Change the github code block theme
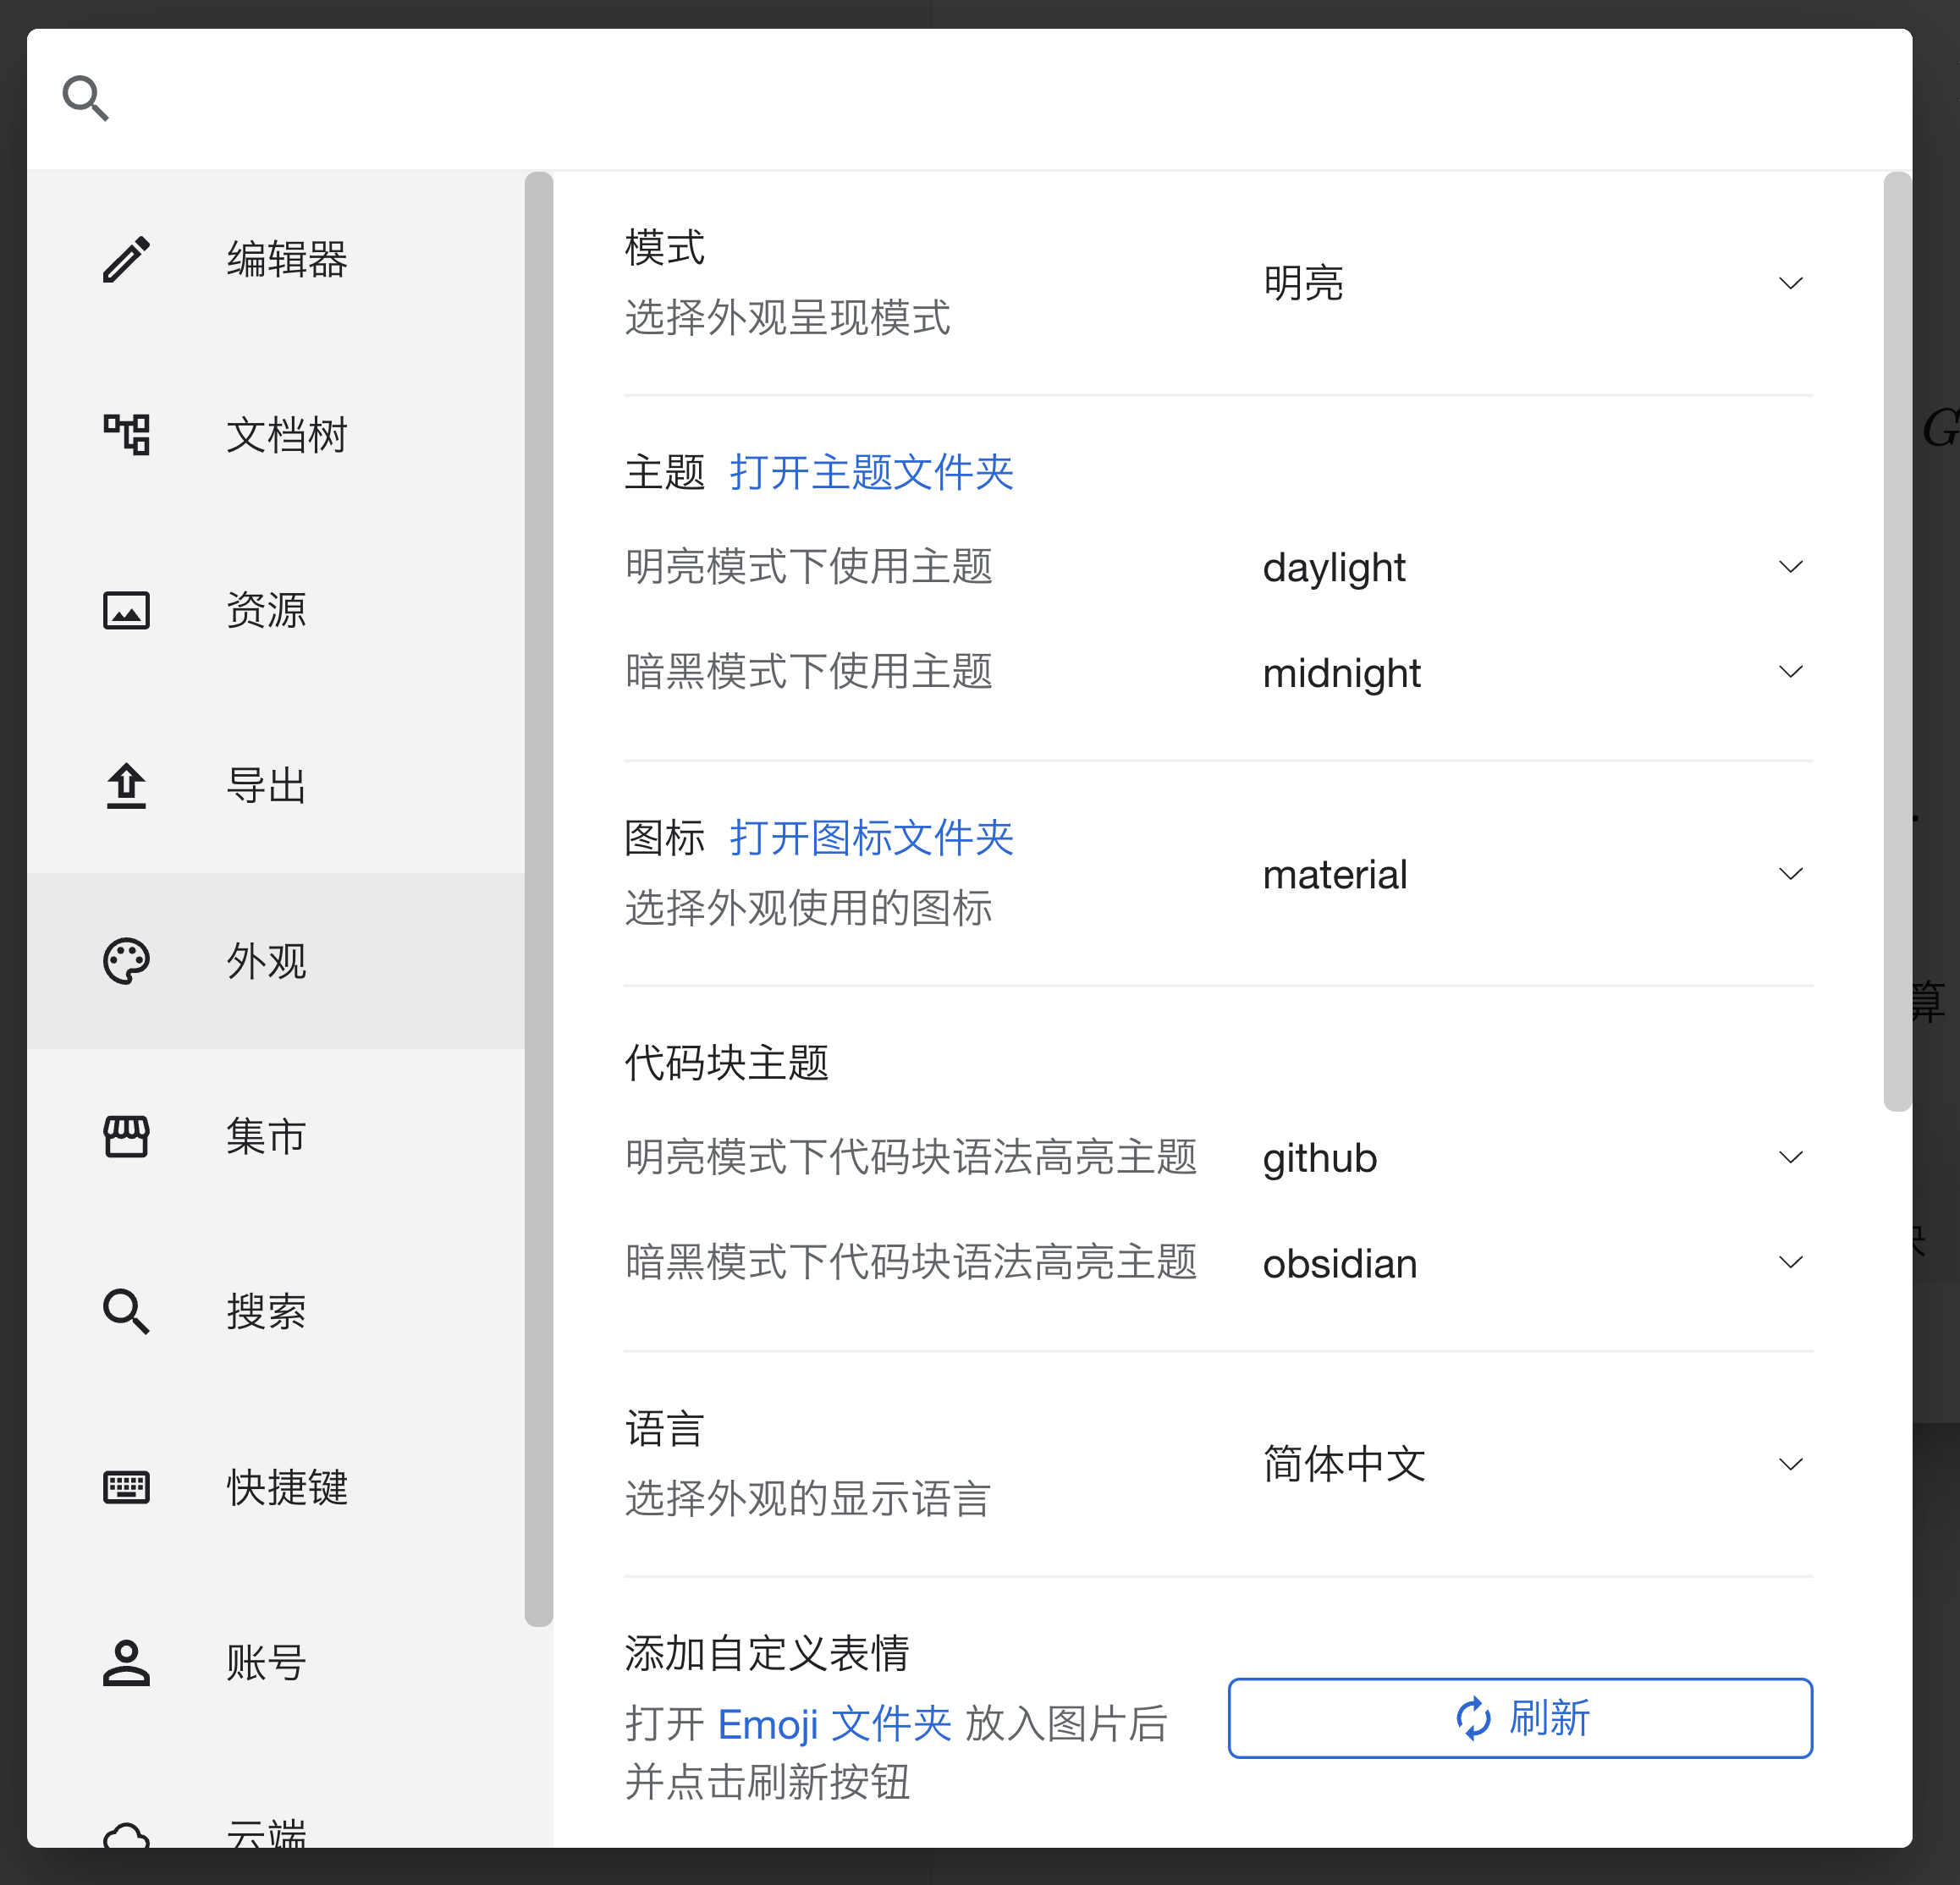The image size is (1960, 1885). click(x=1531, y=1157)
